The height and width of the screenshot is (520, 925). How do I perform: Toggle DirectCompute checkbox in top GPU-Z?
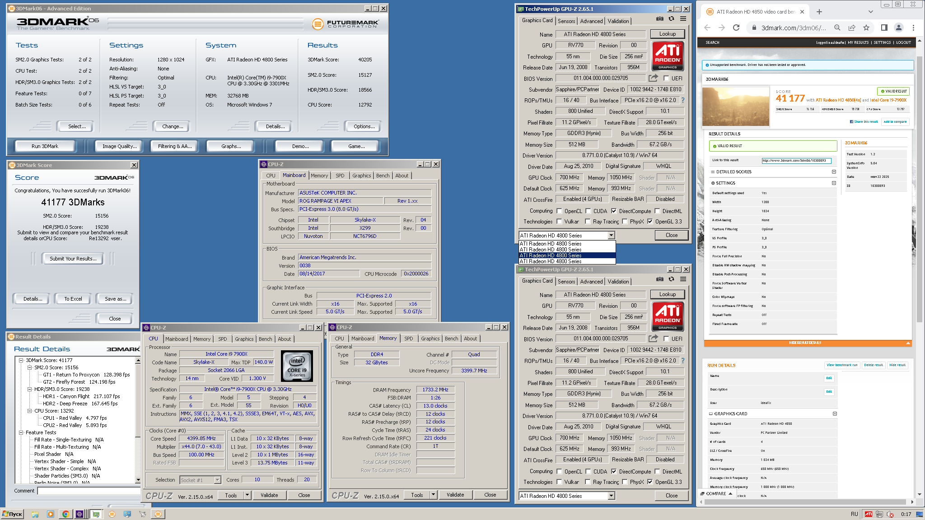pos(614,211)
